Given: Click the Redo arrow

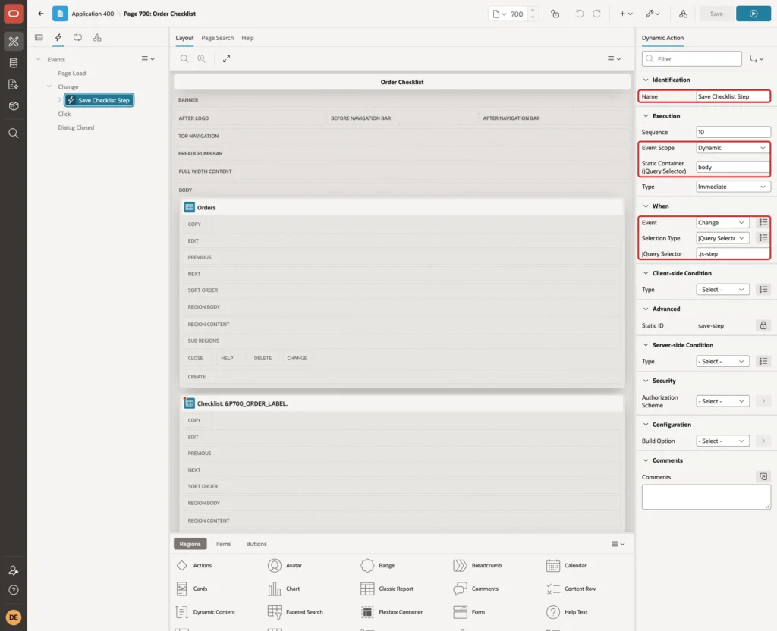Looking at the screenshot, I should (596, 14).
